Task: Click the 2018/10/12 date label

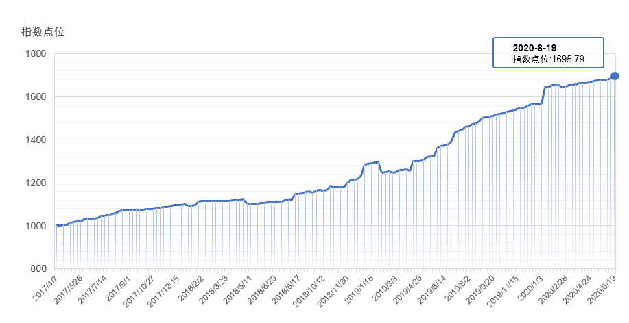Action: click(308, 291)
